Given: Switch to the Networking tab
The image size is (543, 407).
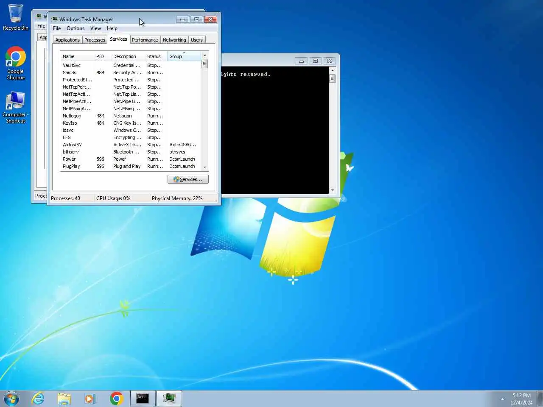Looking at the screenshot, I should [174, 40].
